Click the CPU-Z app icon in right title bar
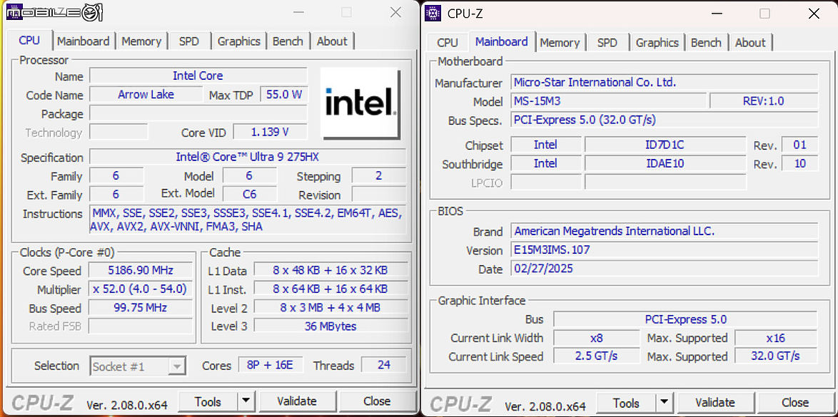The width and height of the screenshot is (838, 417). point(433,14)
